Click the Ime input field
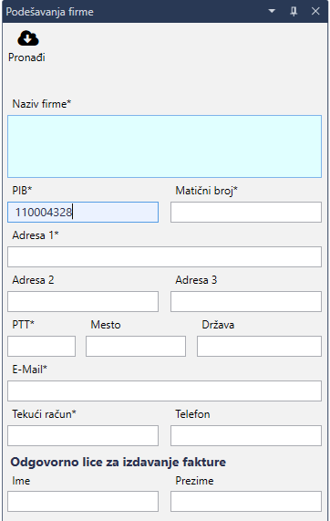 (x=83, y=502)
